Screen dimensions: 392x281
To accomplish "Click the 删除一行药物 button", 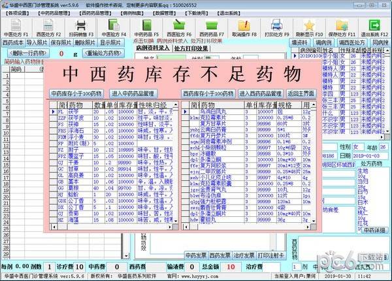I will click(27, 53).
